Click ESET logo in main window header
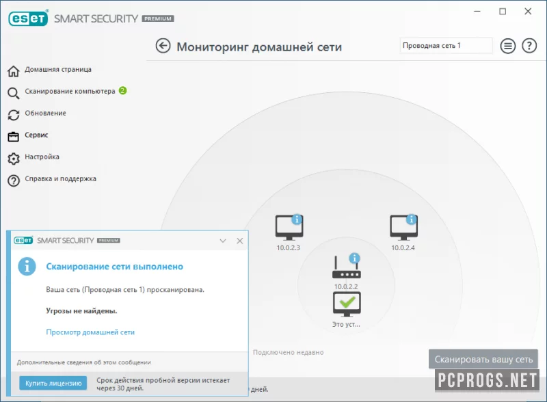 [28, 18]
